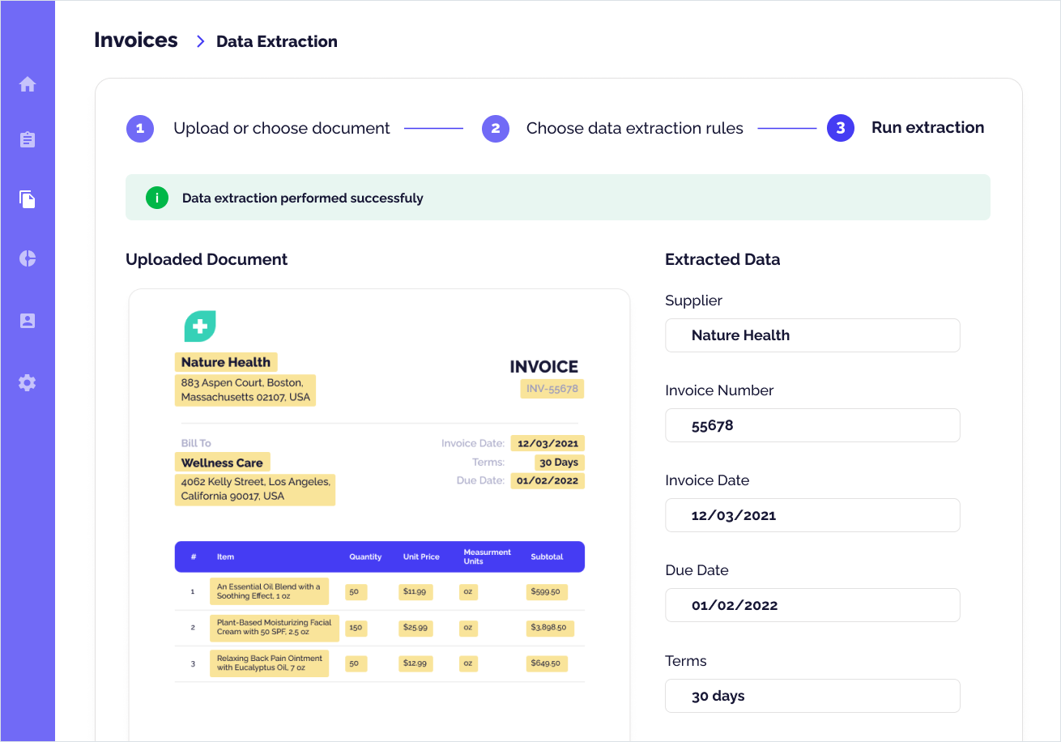
Task: Open the pie chart reports icon
Action: click(28, 258)
